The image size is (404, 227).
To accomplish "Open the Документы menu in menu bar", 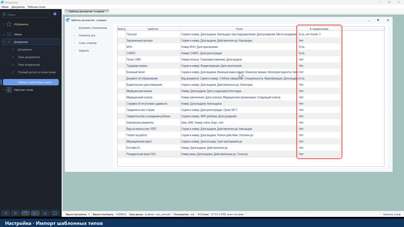I will (18, 7).
